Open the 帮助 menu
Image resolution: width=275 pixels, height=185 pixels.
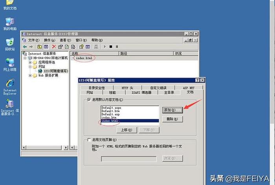click(97, 40)
